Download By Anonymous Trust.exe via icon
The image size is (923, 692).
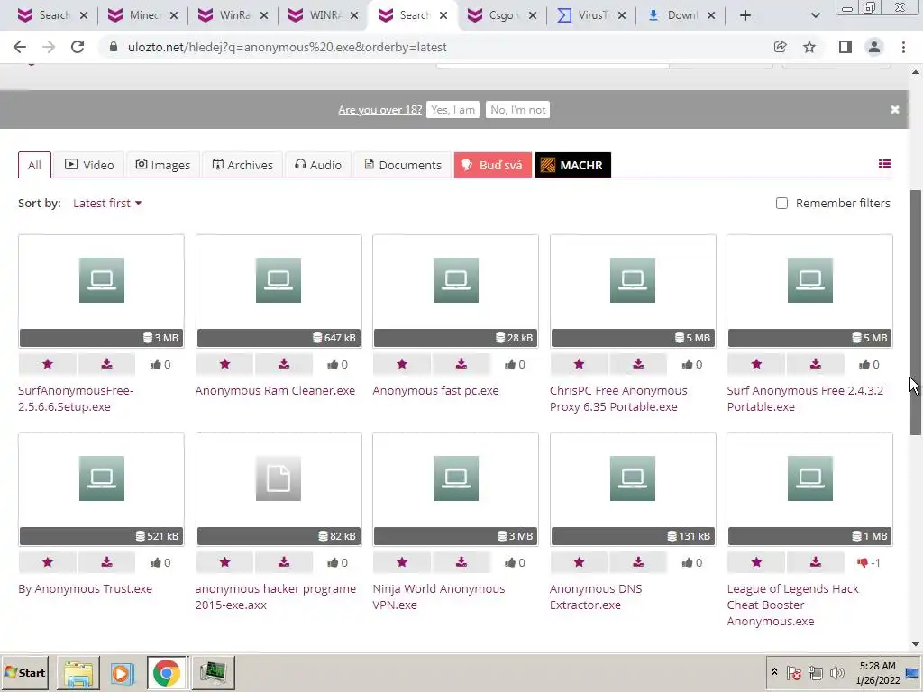[x=106, y=562]
